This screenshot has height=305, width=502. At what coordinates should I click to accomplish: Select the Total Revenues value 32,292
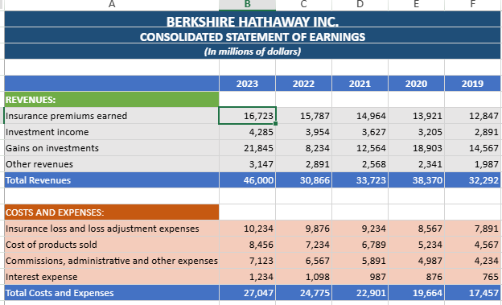473,180
